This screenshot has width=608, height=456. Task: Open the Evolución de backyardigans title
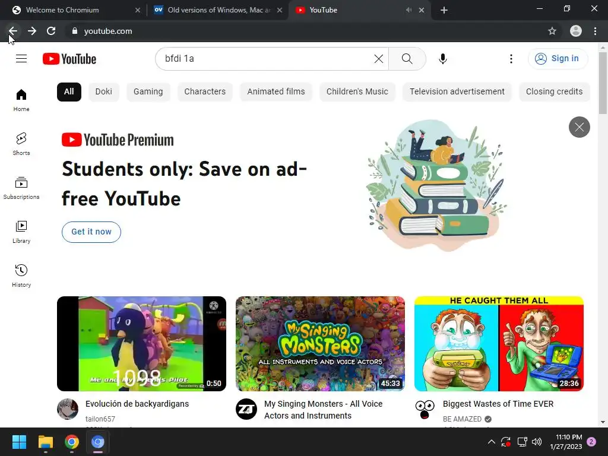tap(137, 404)
